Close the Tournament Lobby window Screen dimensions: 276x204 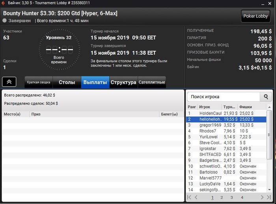pyautogui.click(x=270, y=3)
